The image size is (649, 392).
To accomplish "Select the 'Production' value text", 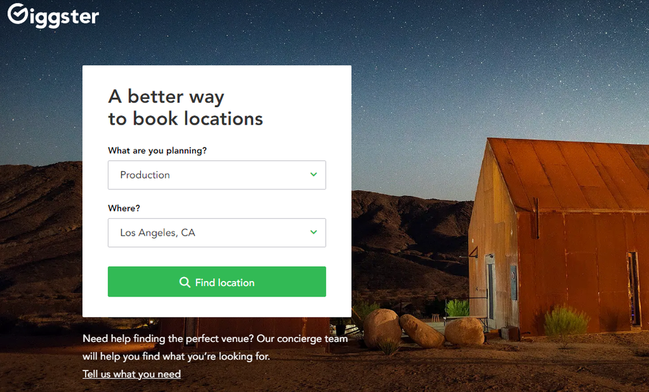I will (145, 175).
